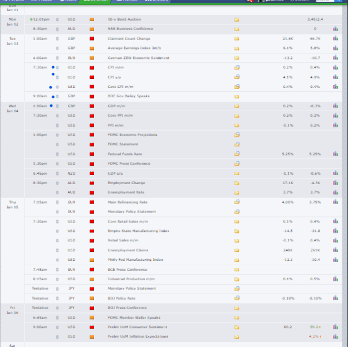Open the Industrial Production m/m event

pos(131,279)
